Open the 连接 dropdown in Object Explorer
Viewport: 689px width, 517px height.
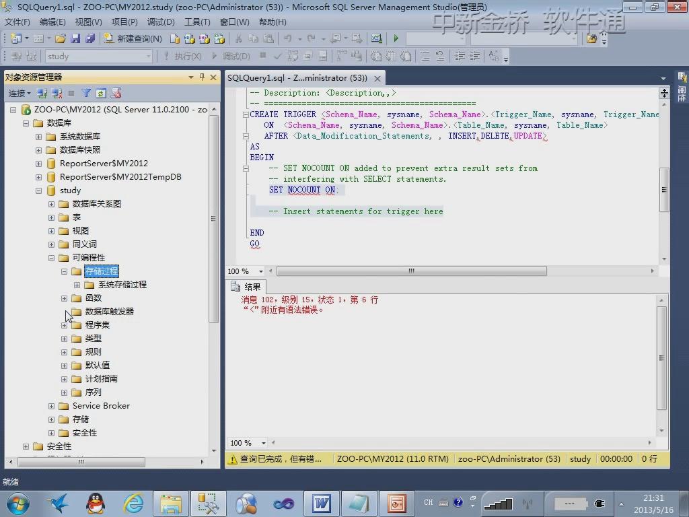coord(20,93)
